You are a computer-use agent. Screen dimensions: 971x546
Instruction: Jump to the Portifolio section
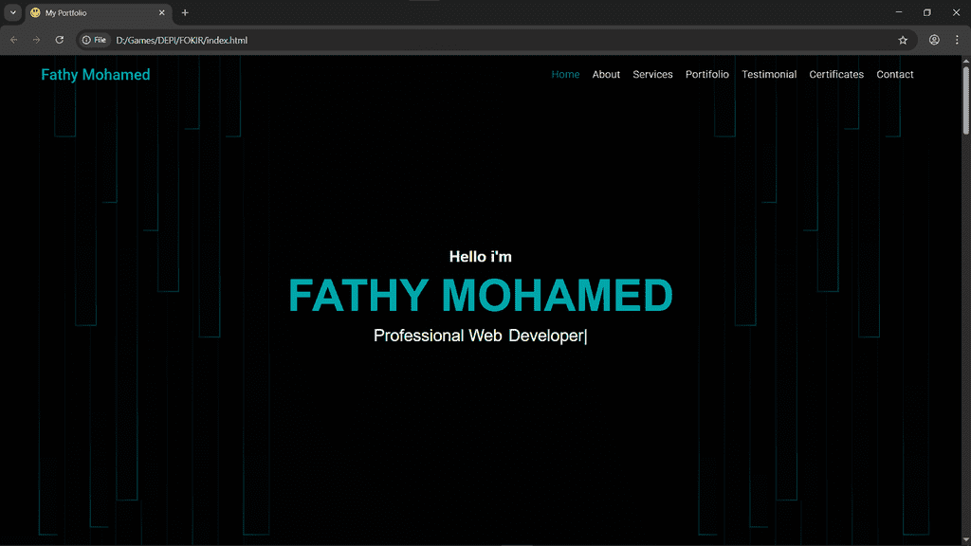707,74
